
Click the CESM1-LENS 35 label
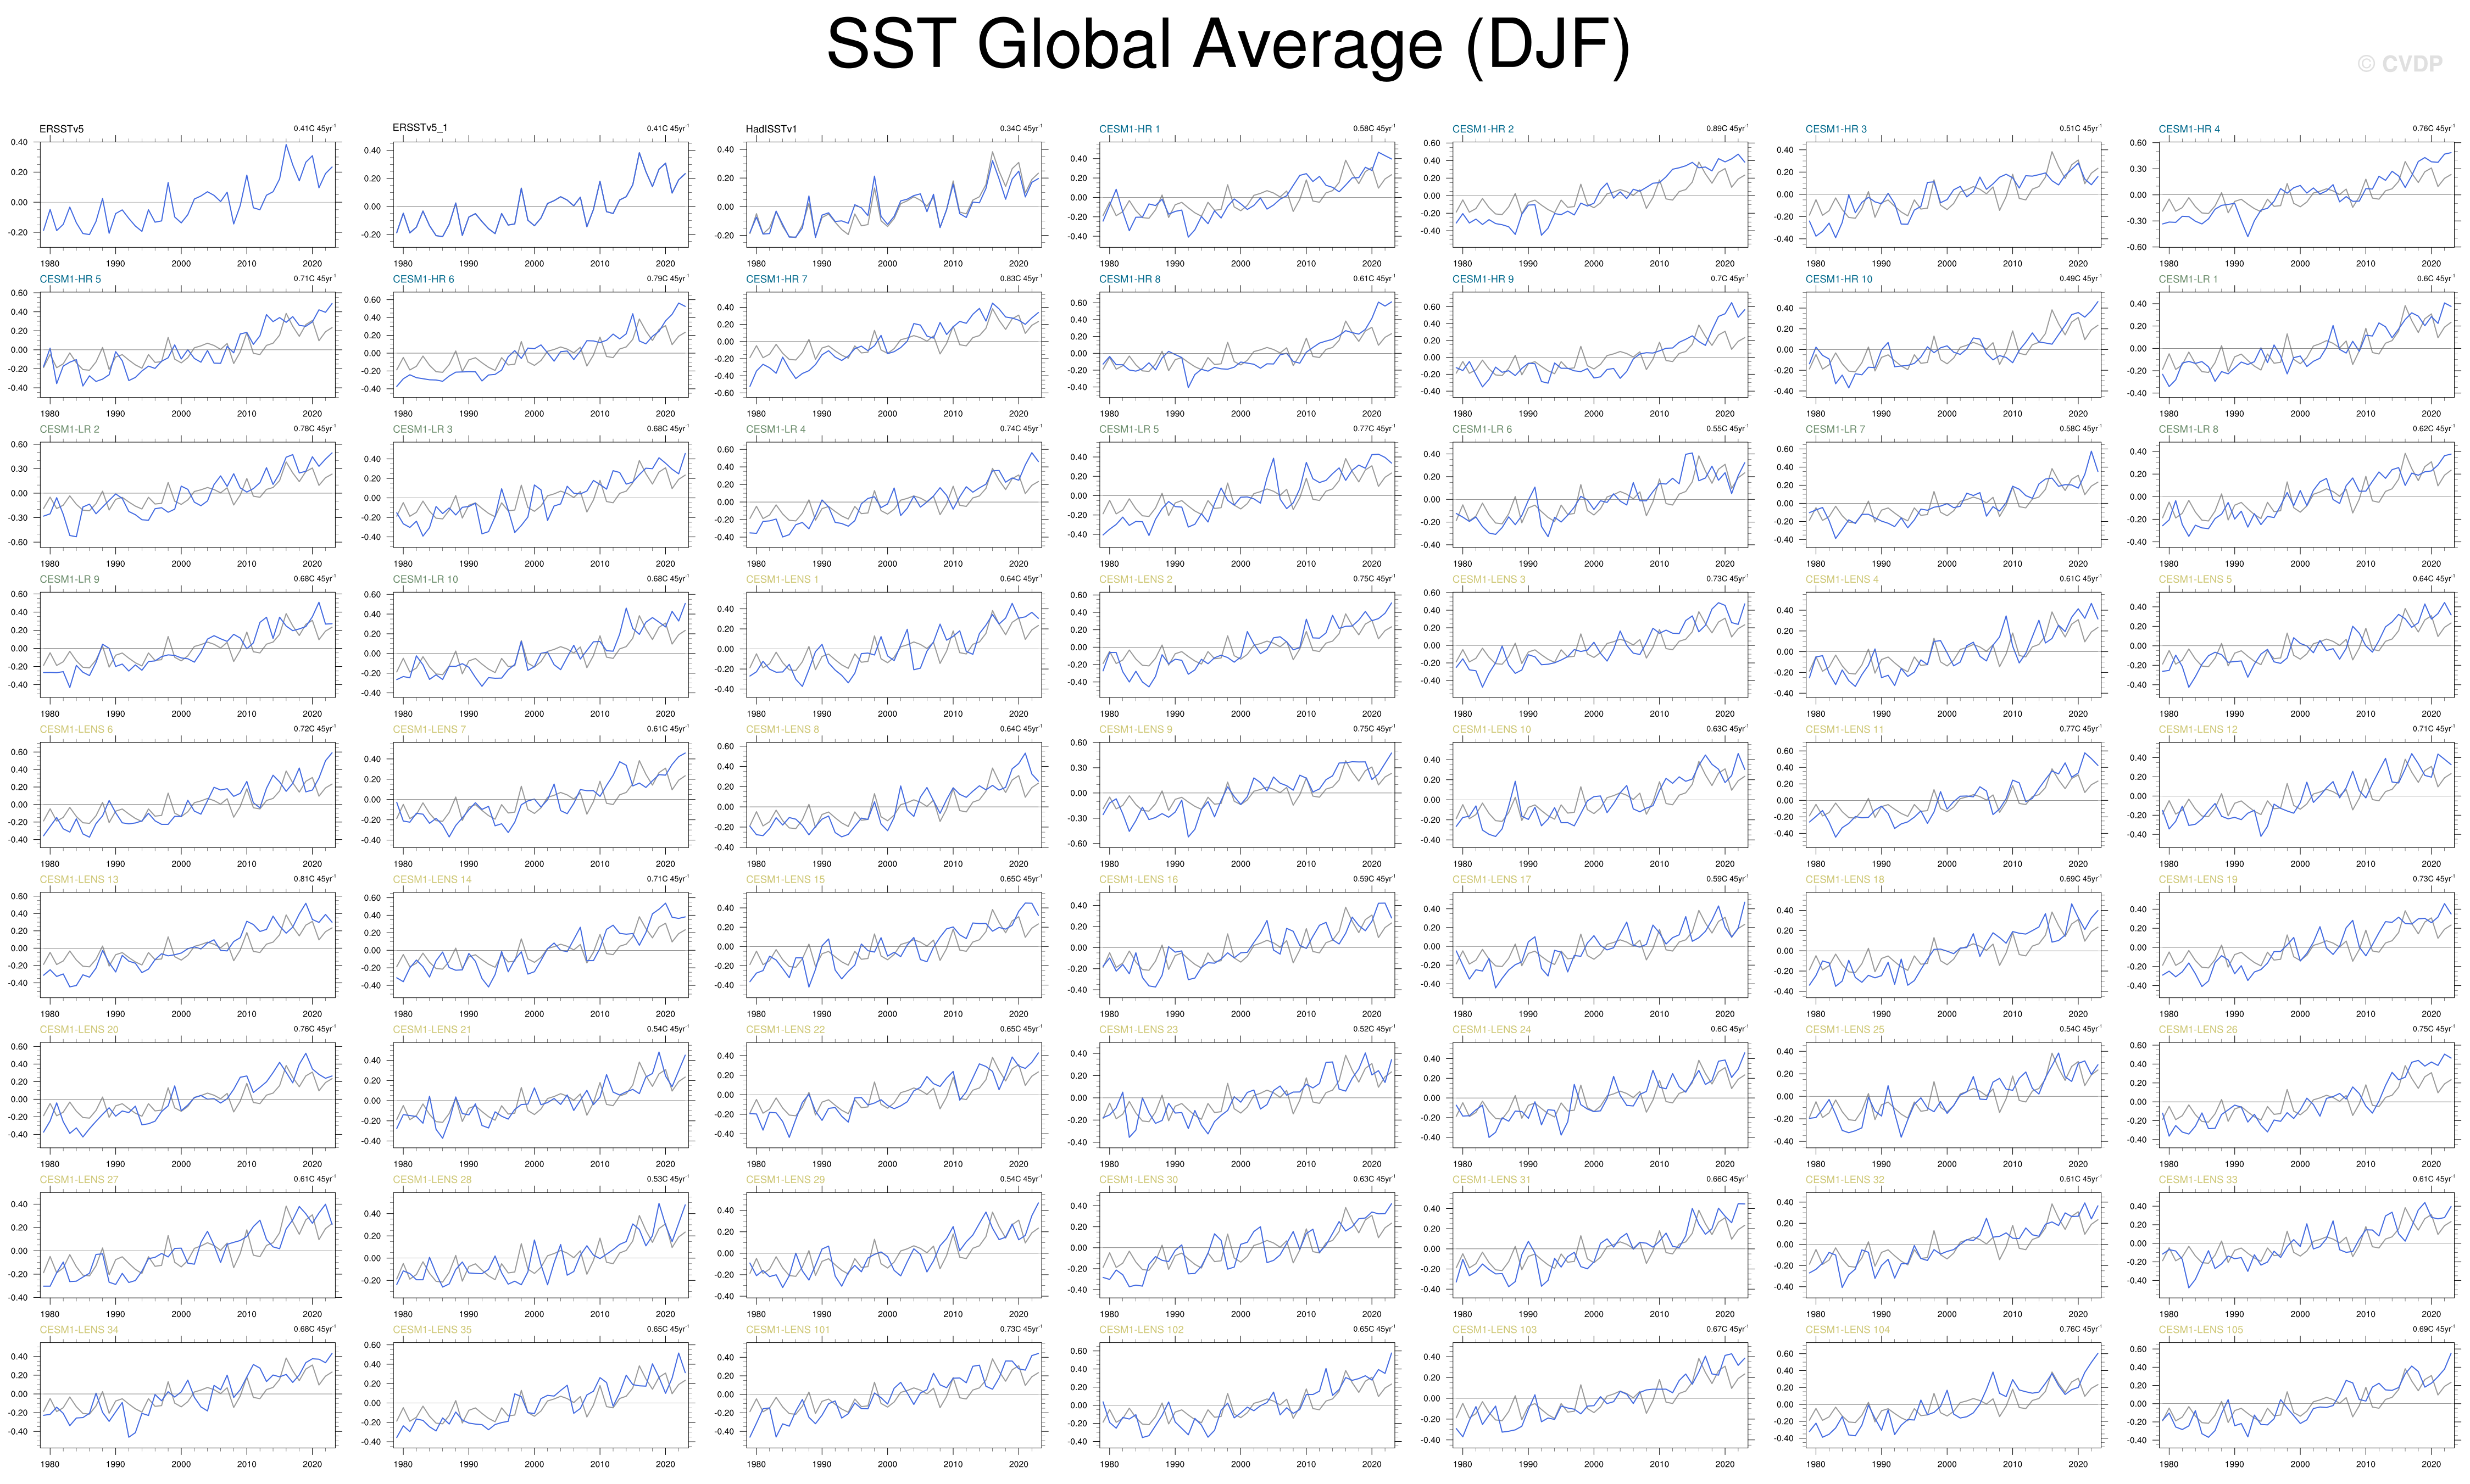431,1329
